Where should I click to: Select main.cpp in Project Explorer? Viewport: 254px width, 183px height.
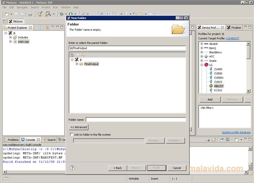(x=24, y=42)
